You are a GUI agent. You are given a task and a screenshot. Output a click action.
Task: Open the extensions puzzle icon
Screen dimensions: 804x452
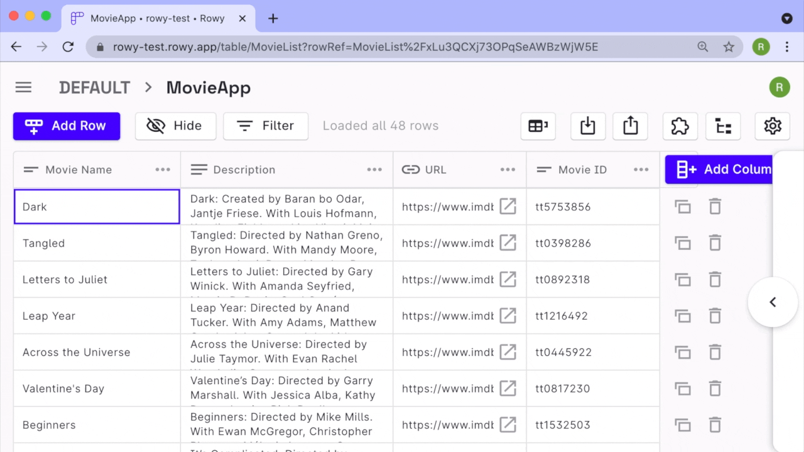click(680, 126)
